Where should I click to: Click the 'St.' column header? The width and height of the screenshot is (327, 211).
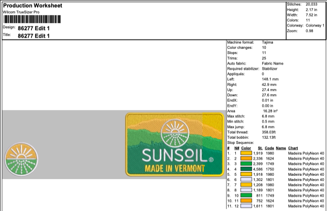pyautogui.click(x=260, y=148)
